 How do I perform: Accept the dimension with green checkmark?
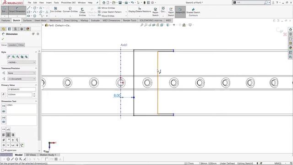click(x=3, y=39)
